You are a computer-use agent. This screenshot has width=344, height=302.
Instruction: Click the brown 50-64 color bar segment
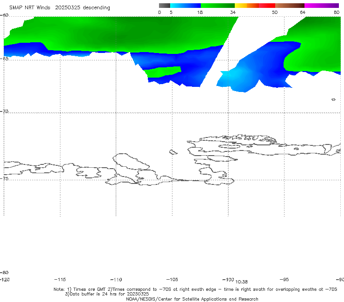[x=290, y=6]
